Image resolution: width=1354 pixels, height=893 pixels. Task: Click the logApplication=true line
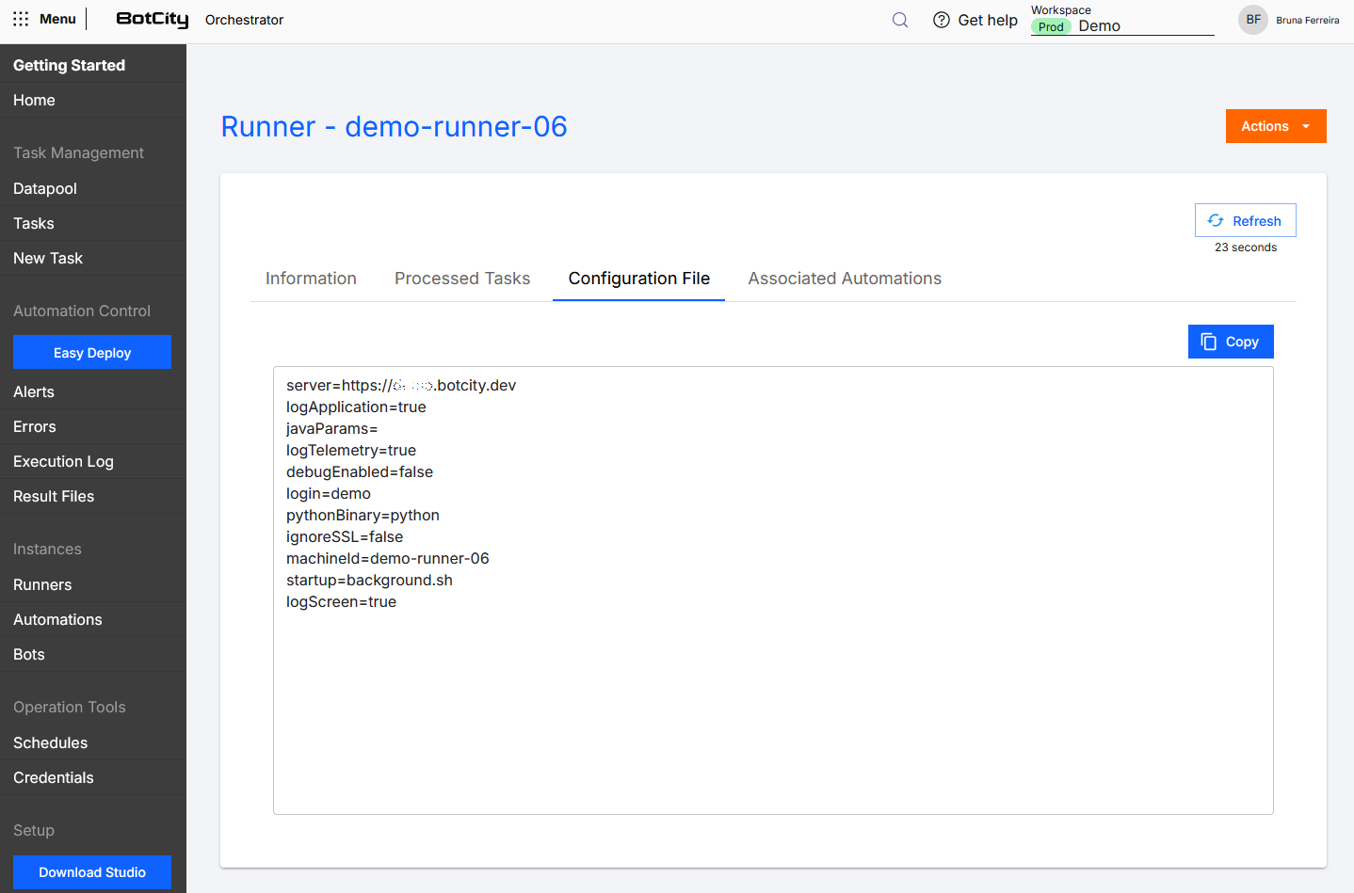tap(356, 407)
